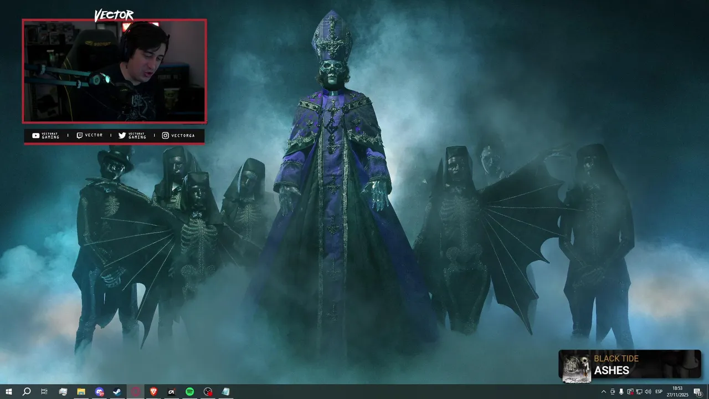709x399 pixels.
Task: Open the screen recording tray icon with red dot
Action: [630, 392]
